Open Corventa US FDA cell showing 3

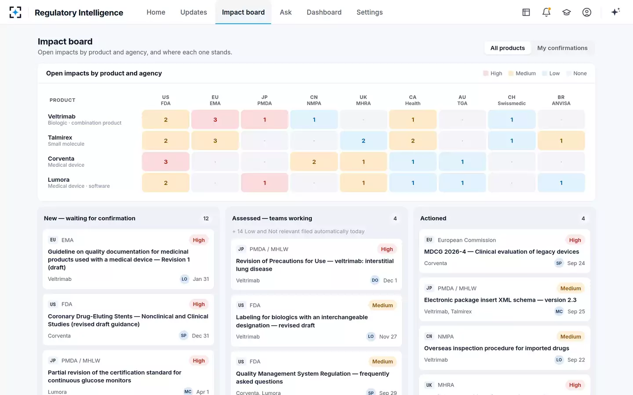[x=166, y=162]
